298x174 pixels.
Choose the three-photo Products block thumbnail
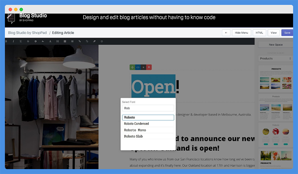point(276,107)
